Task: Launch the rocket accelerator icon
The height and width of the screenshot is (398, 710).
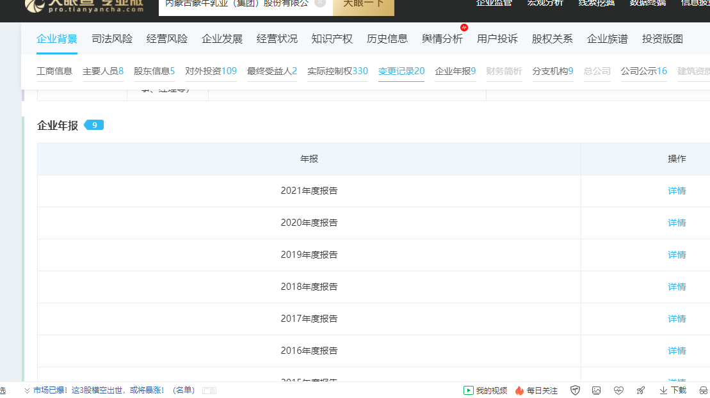Action: pos(641,390)
